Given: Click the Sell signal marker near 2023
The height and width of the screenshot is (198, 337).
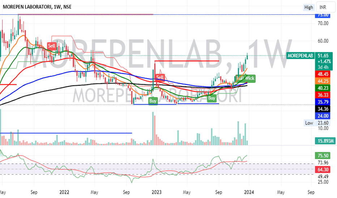Looking at the screenshot, I should [160, 77].
